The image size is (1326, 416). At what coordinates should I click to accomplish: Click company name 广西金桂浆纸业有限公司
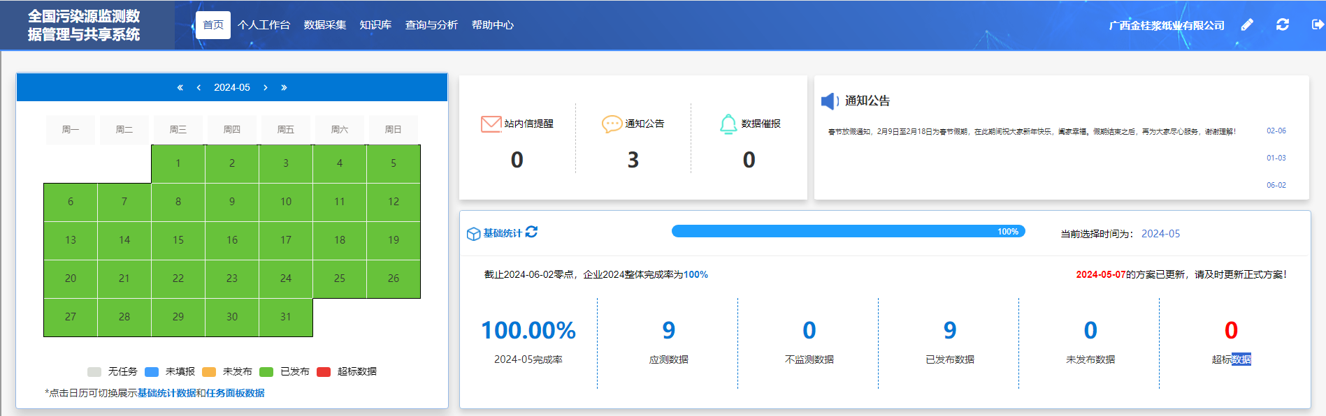pyautogui.click(x=1167, y=26)
